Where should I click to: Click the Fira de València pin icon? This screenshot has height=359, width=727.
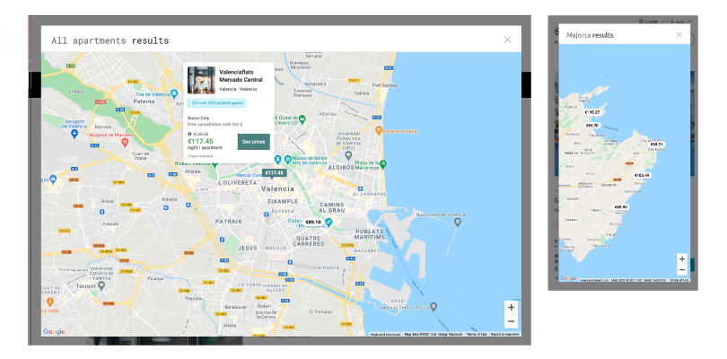174,93
